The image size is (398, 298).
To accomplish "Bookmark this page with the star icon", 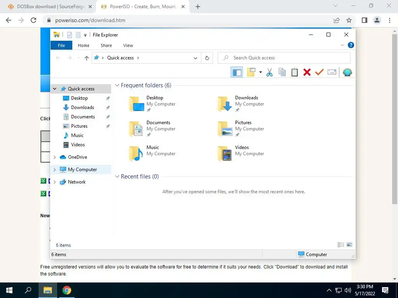I will [349, 20].
